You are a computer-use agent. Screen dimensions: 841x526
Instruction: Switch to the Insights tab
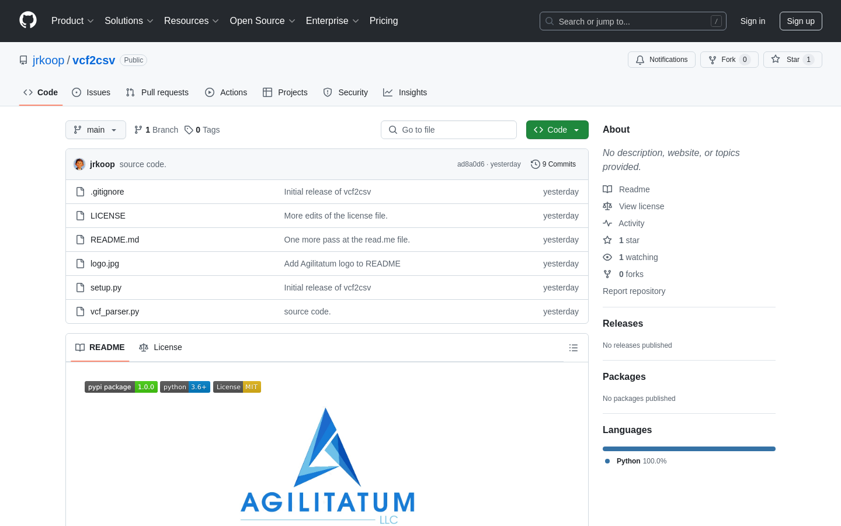coord(405,92)
